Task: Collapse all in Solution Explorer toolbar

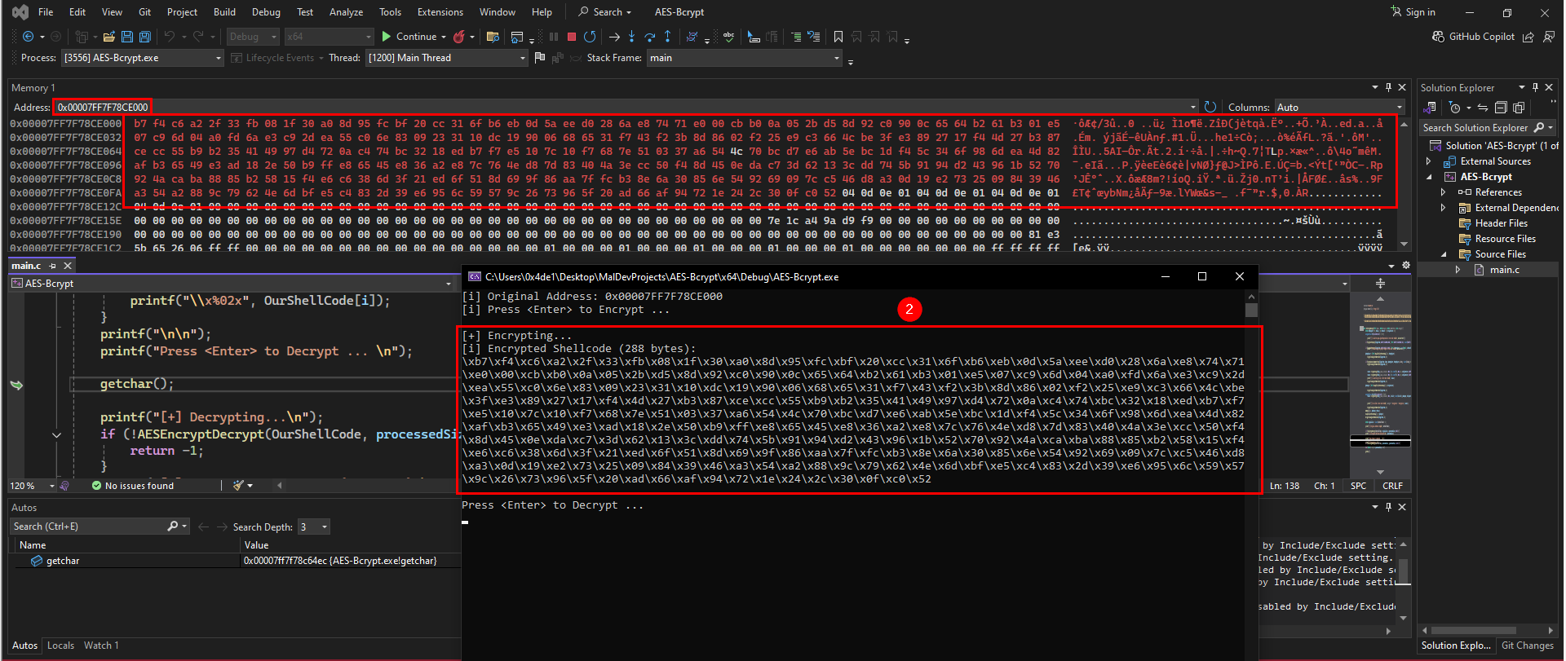Action: point(1501,108)
